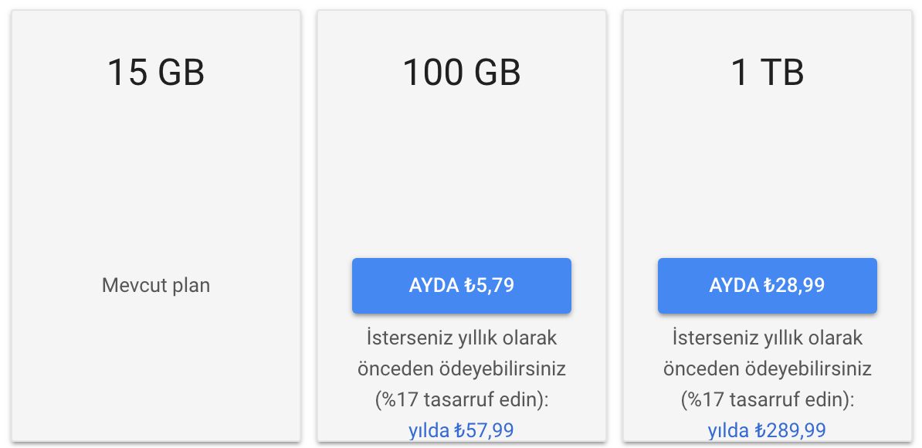Open the yılda ₺57,99 annual payment link
Screen dimensions: 922x448
pos(462,430)
